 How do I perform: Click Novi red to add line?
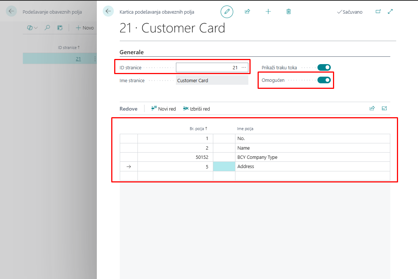[164, 109]
